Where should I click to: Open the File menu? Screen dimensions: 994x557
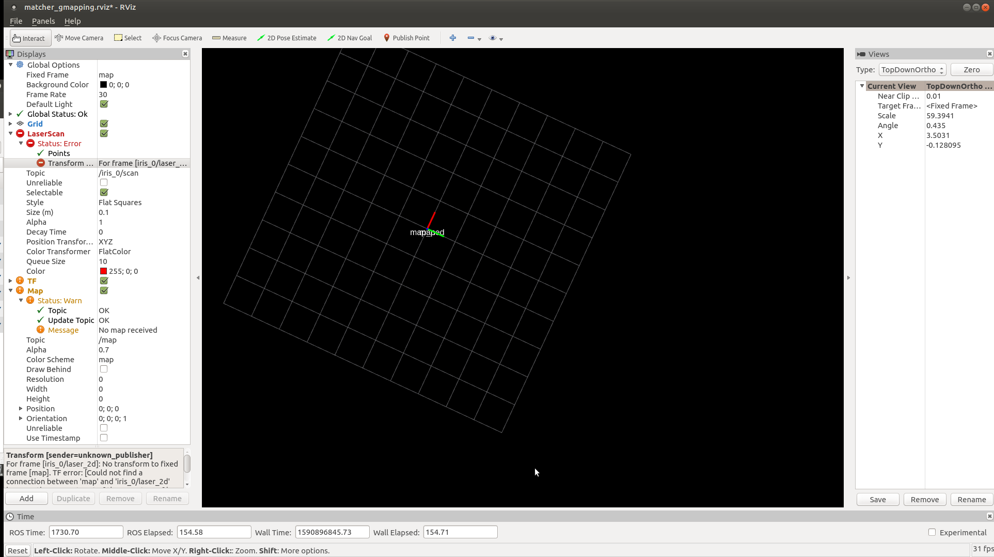tap(16, 21)
